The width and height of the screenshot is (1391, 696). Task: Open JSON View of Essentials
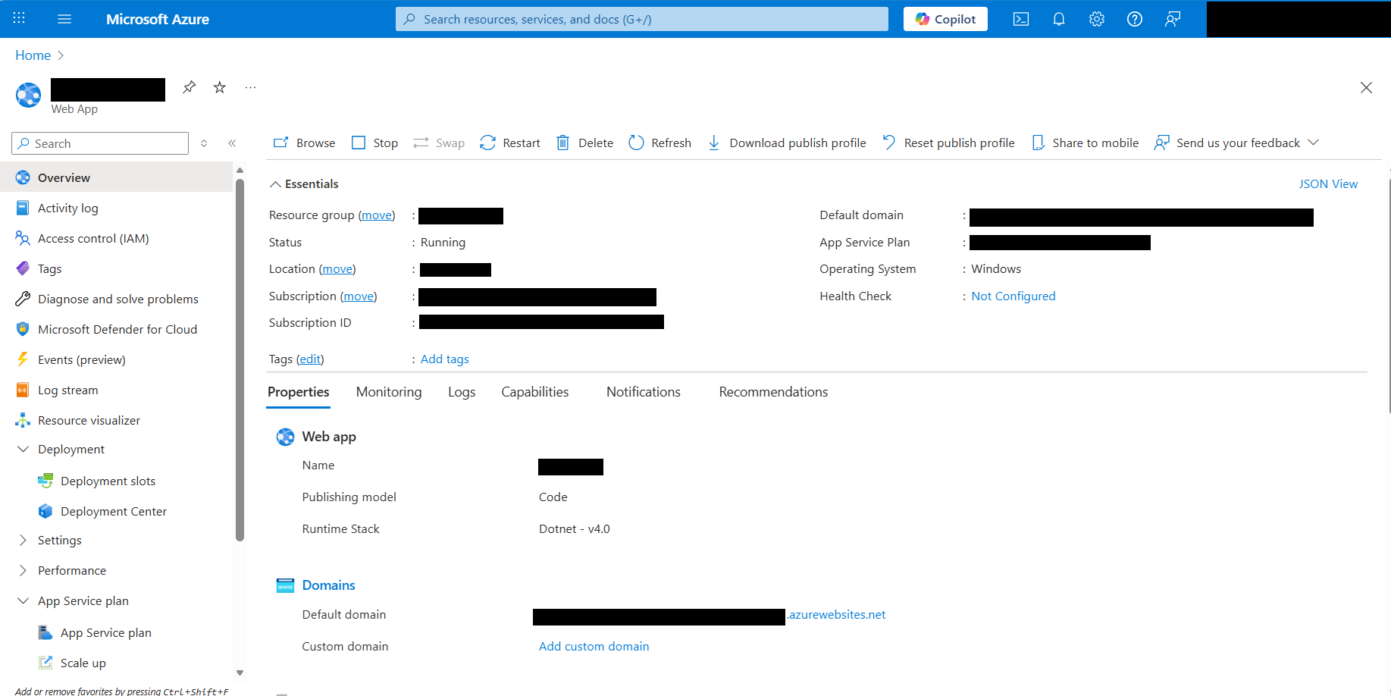pos(1328,183)
